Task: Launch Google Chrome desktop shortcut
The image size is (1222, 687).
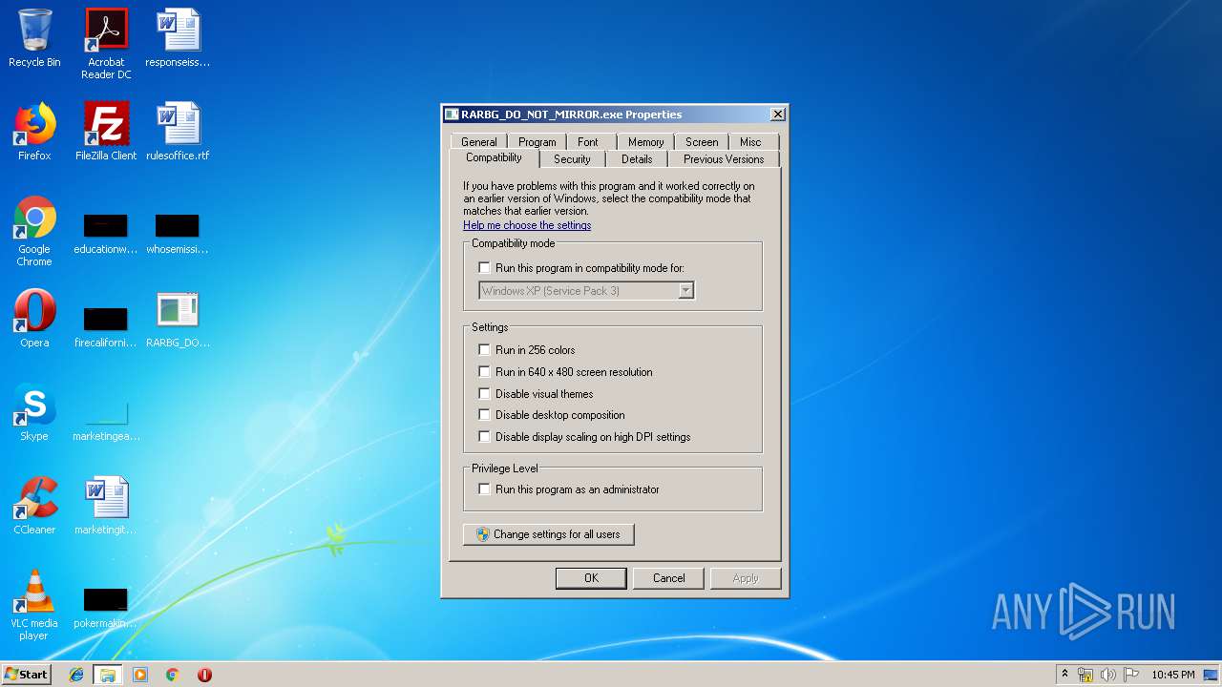Action: pos(34,231)
